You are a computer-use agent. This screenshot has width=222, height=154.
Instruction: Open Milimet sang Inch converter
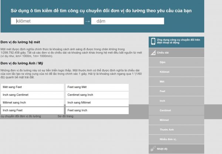(33, 103)
